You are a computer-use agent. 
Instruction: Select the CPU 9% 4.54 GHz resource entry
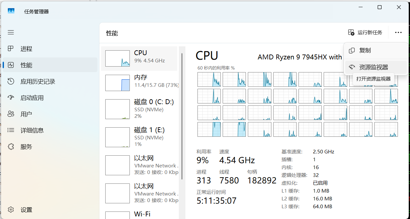click(x=139, y=58)
